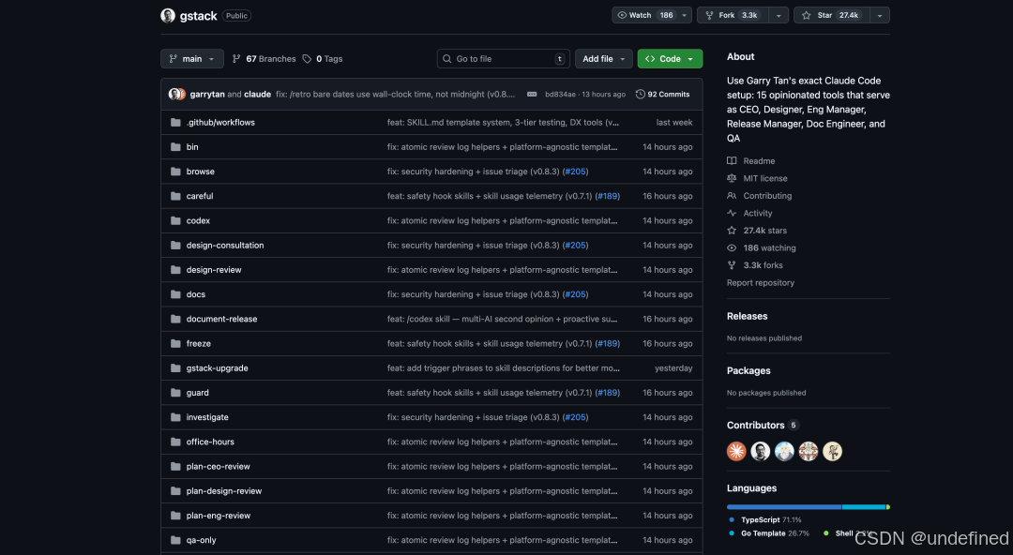Image resolution: width=1013 pixels, height=555 pixels.
Task: Click the Go Template 26.7% language entry
Action: pos(769,533)
